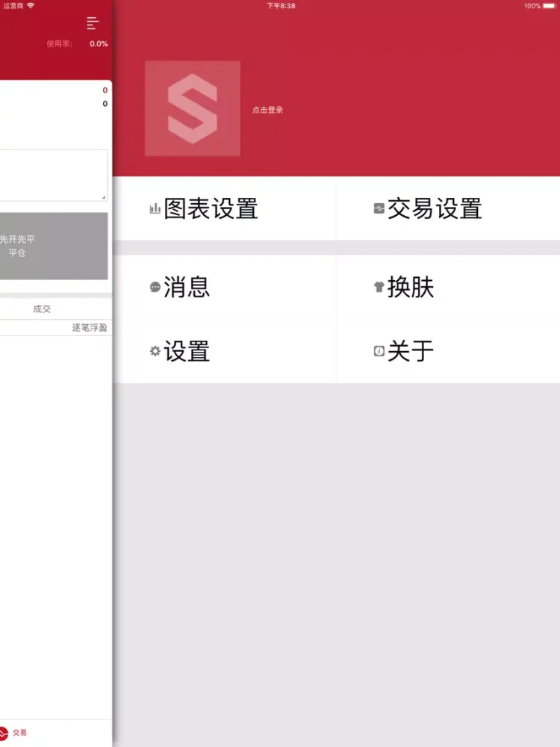
Task: Switch to the 成交 tab
Action: pyautogui.click(x=42, y=309)
